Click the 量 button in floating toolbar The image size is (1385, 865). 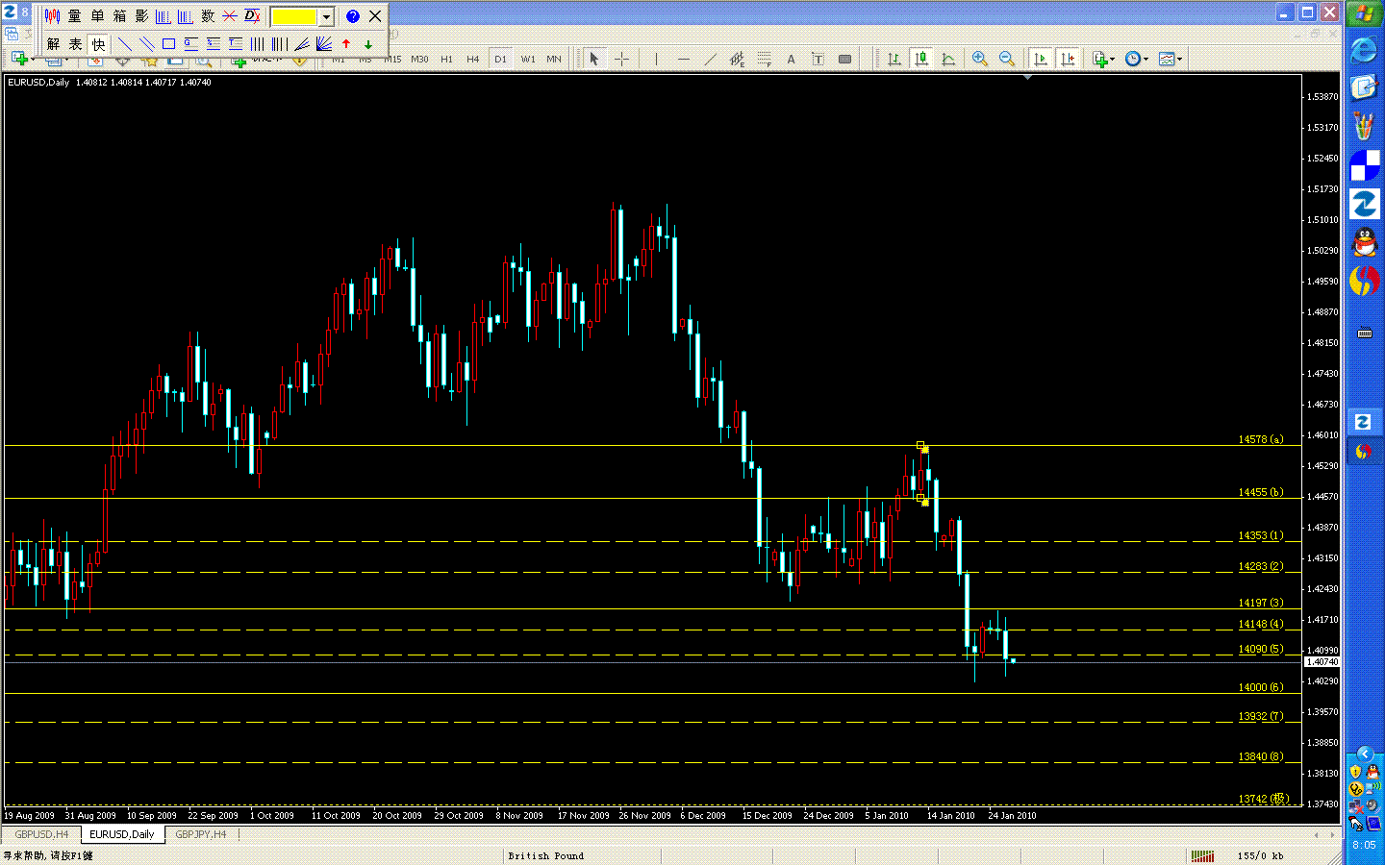[x=75, y=16]
